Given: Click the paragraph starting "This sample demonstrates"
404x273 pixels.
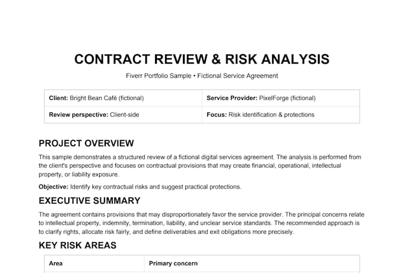Looking at the screenshot, I should pos(200,166).
